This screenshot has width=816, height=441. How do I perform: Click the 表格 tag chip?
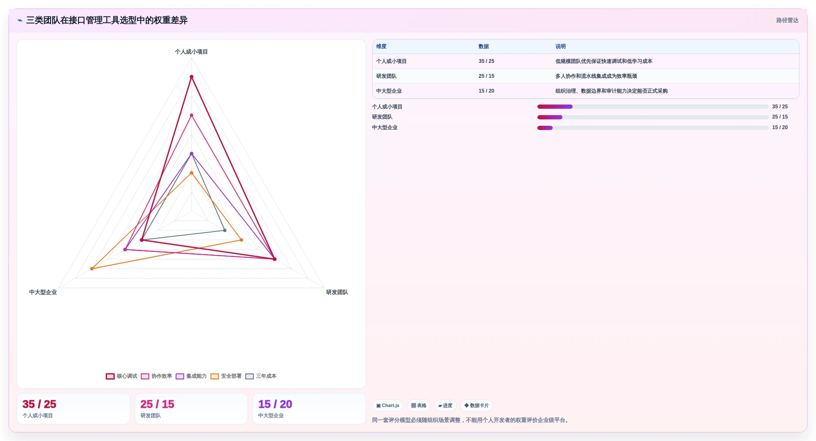coord(418,405)
